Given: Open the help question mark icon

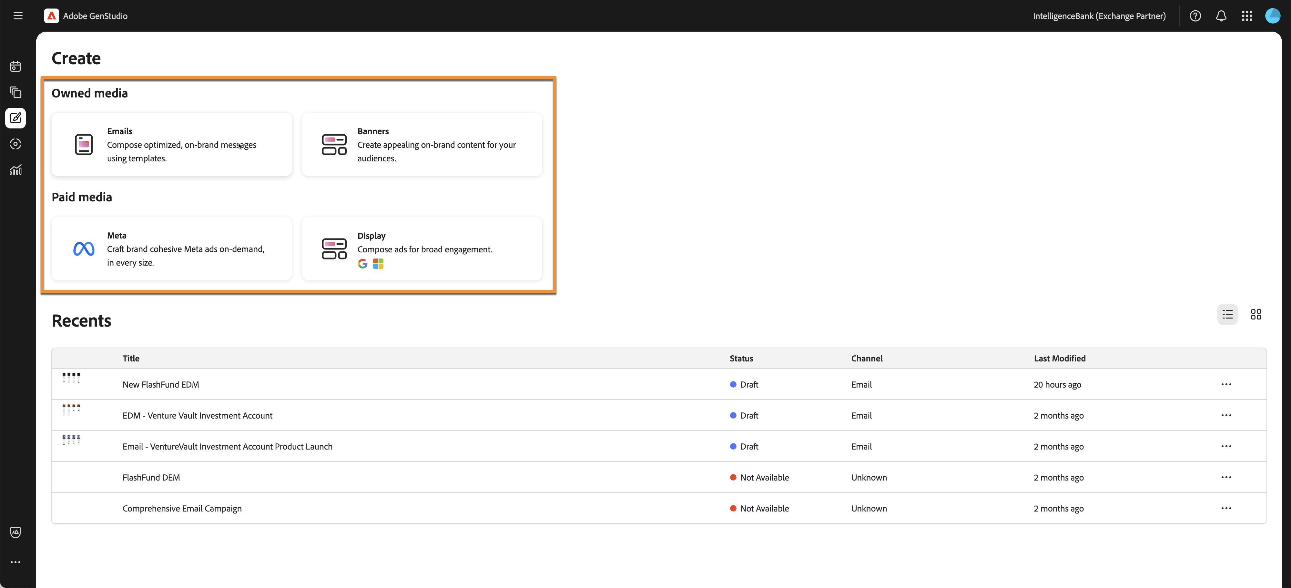Looking at the screenshot, I should click(1195, 15).
